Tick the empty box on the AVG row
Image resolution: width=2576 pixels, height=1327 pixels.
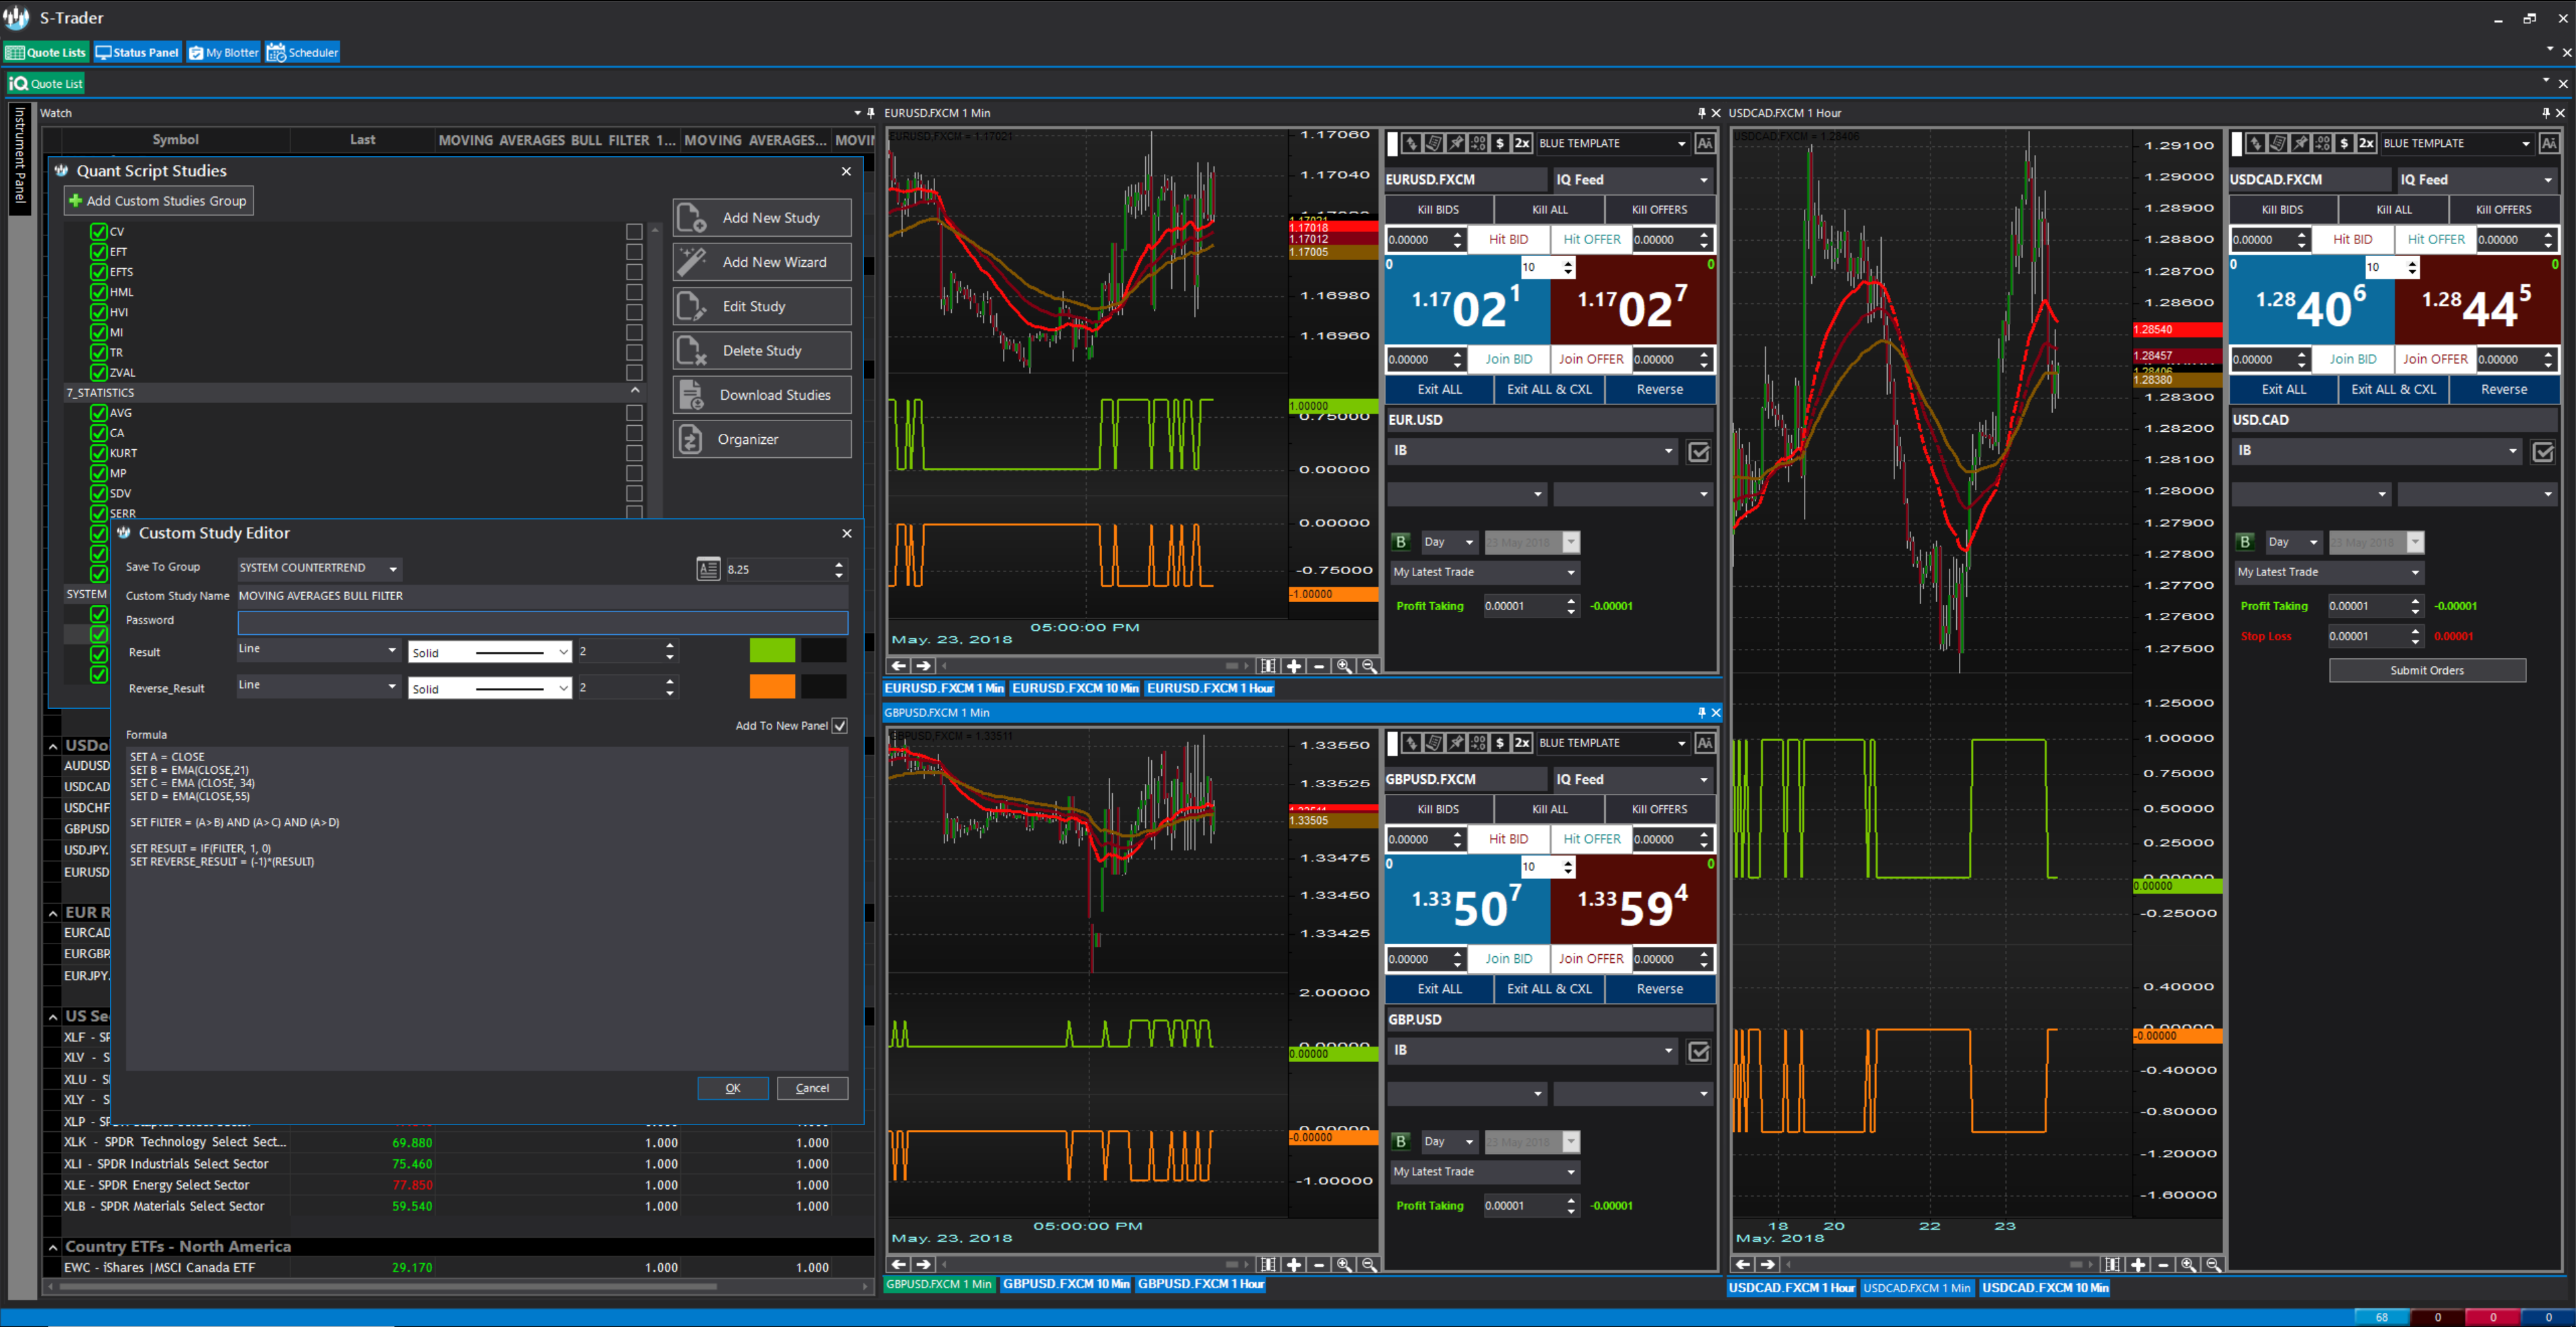point(634,412)
